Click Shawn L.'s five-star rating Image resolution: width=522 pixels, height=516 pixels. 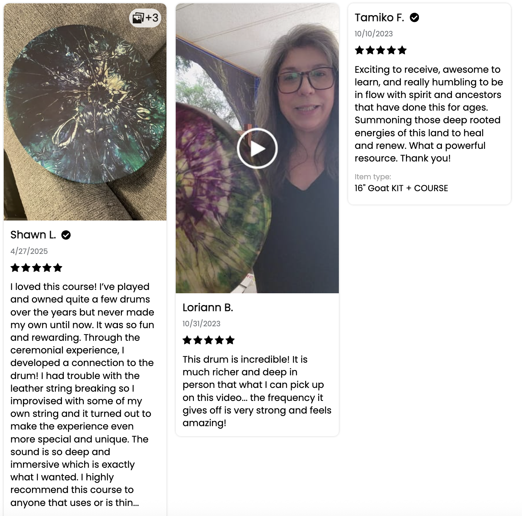36,268
